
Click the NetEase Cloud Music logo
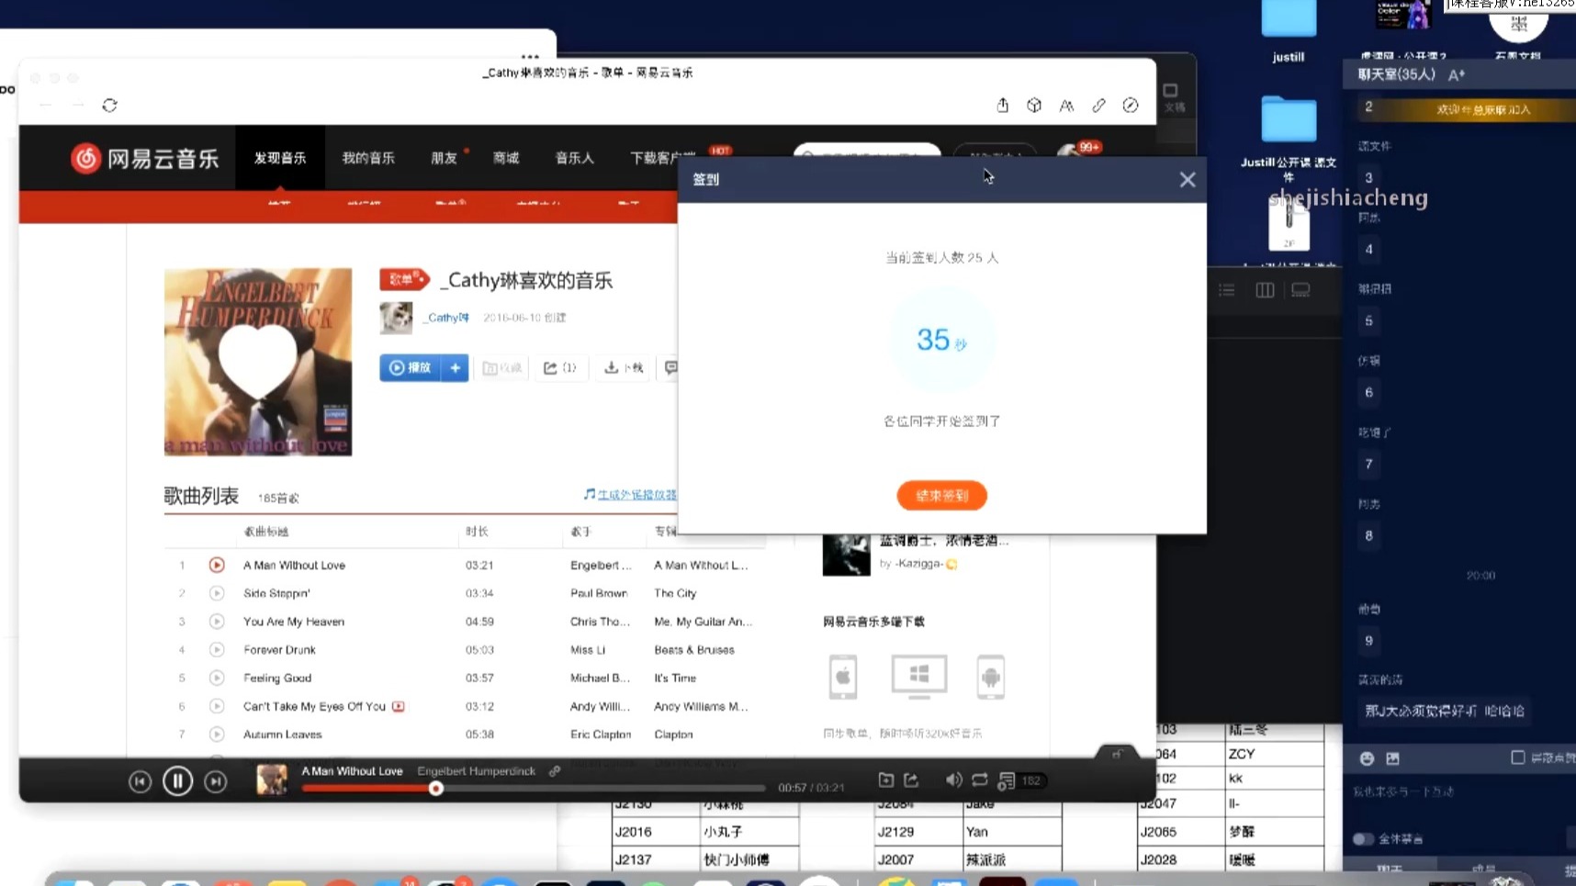click(x=145, y=158)
